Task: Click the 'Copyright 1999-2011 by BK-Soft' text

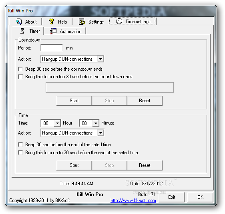Action: (x=40, y=200)
